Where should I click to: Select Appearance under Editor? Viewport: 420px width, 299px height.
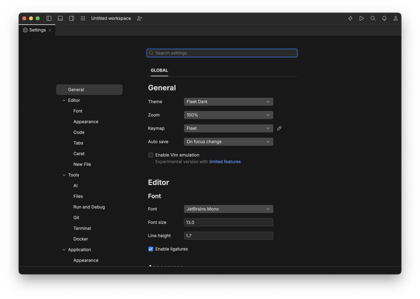tap(86, 122)
